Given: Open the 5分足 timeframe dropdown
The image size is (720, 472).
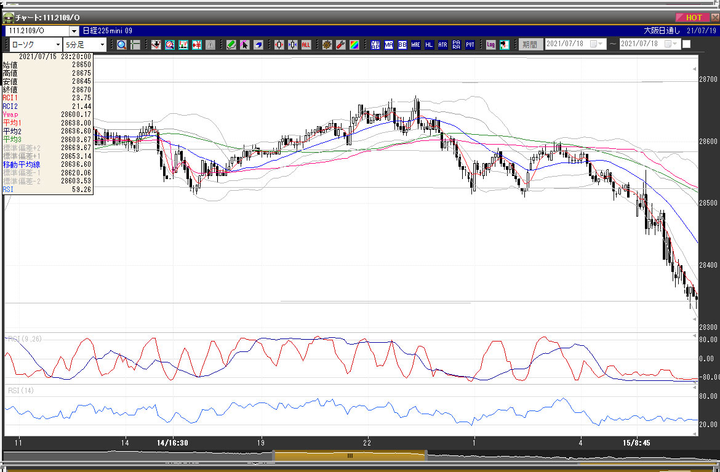Looking at the screenshot, I should tap(102, 44).
